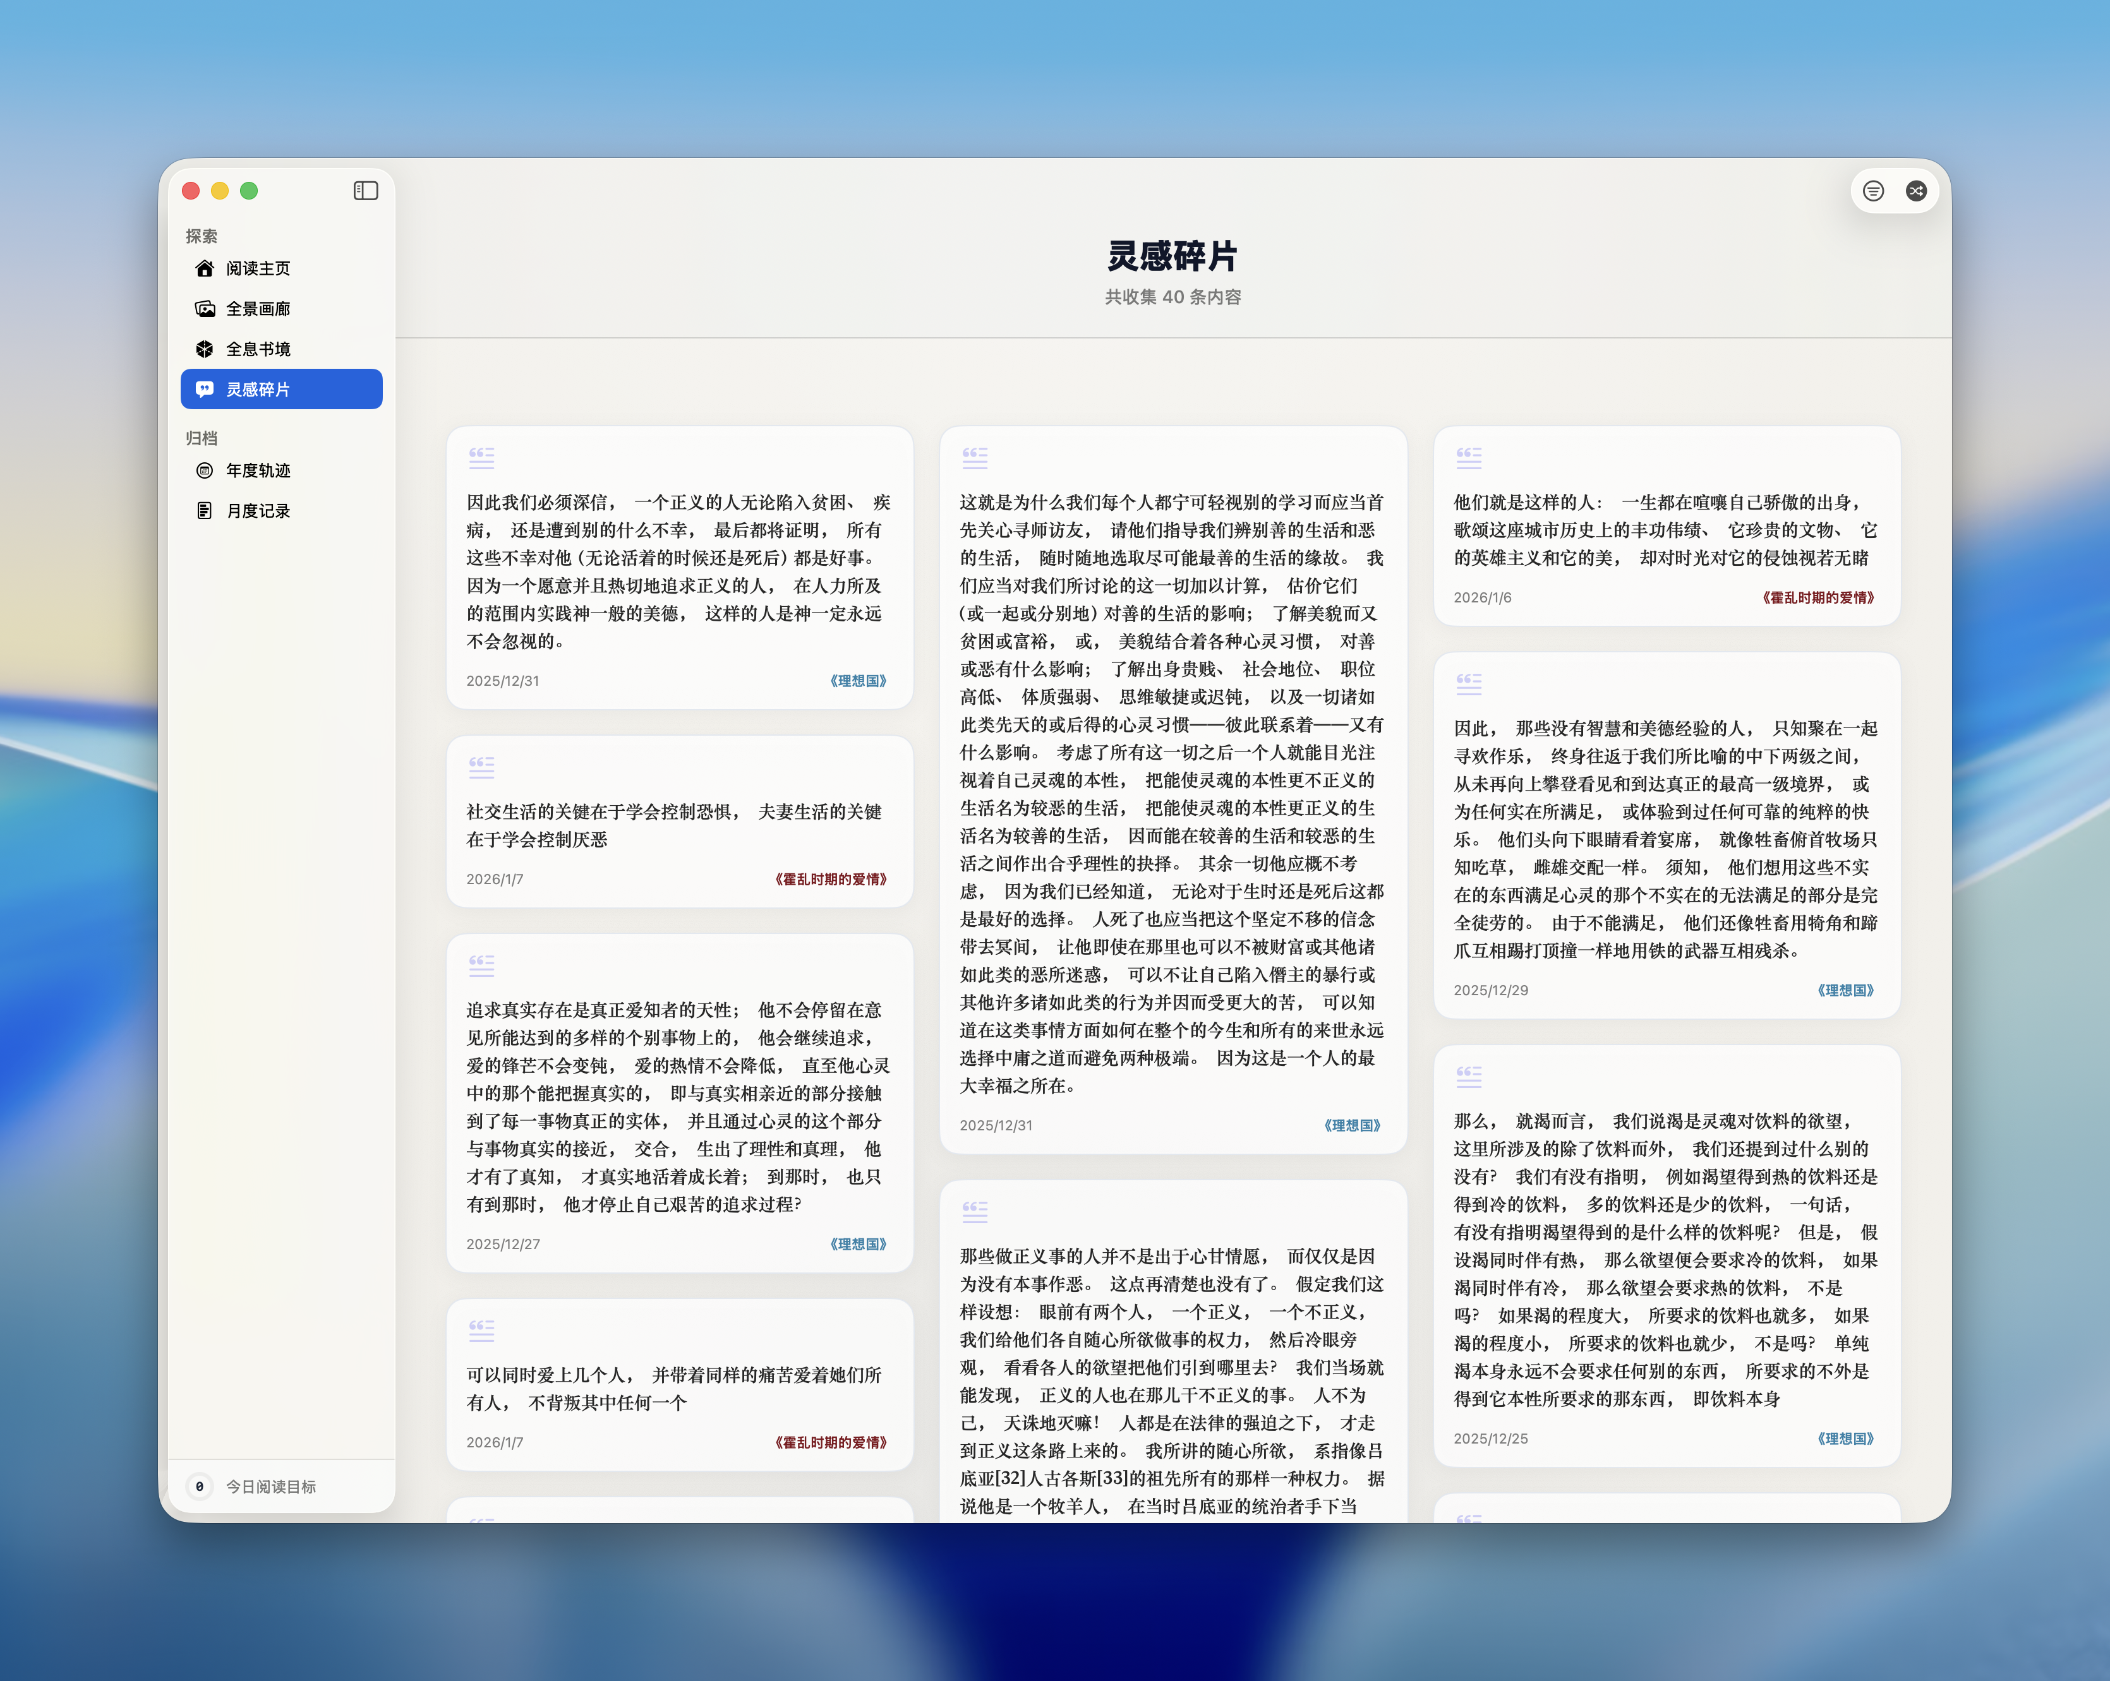Click the quote starting 因此我们必须深信
The height and width of the screenshot is (1681, 2110).
pos(679,571)
